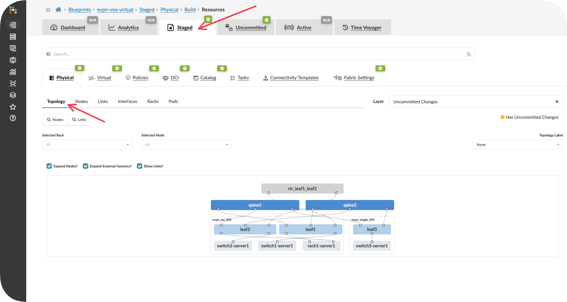Click the search magnifier icon

(x=469, y=54)
